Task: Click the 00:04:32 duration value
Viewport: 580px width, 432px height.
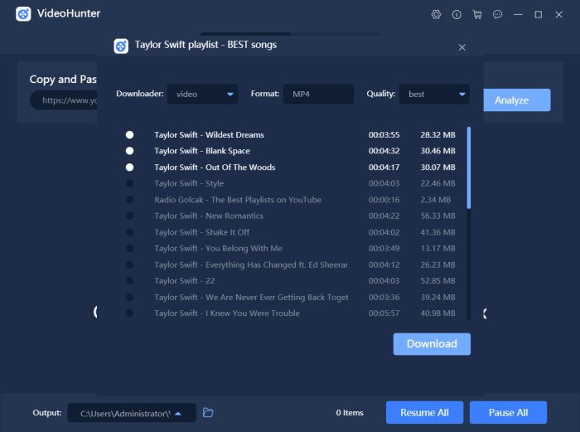Action: 384,151
